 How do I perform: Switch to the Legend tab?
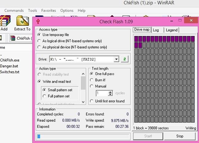[172, 30]
